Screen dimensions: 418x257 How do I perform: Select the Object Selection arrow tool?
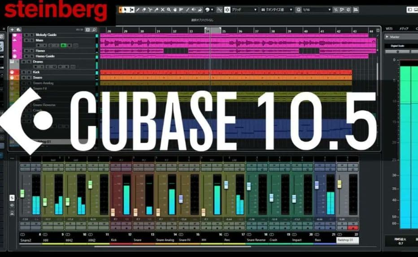(125, 10)
